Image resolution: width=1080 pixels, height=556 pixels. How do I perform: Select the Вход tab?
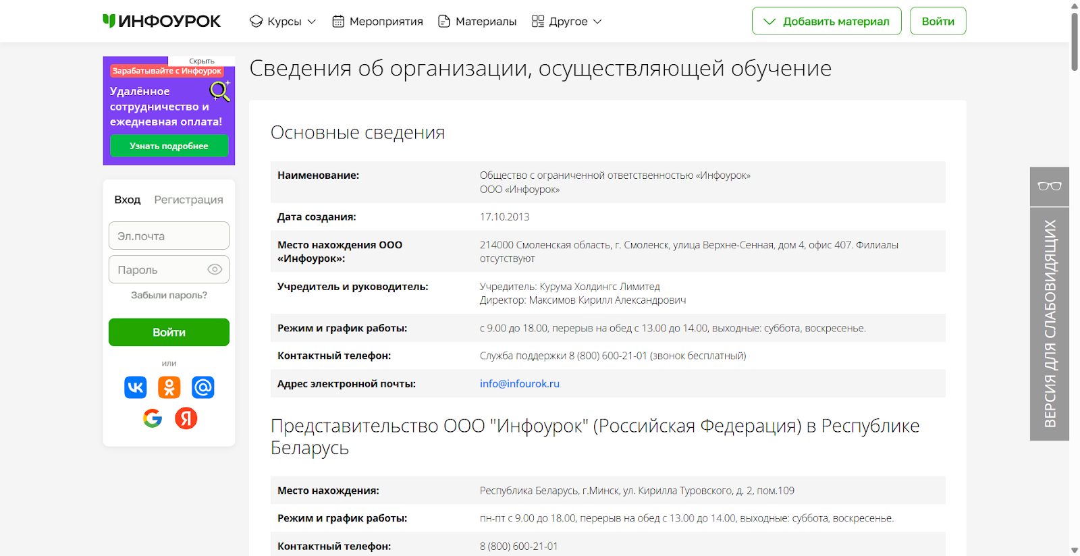click(x=128, y=200)
